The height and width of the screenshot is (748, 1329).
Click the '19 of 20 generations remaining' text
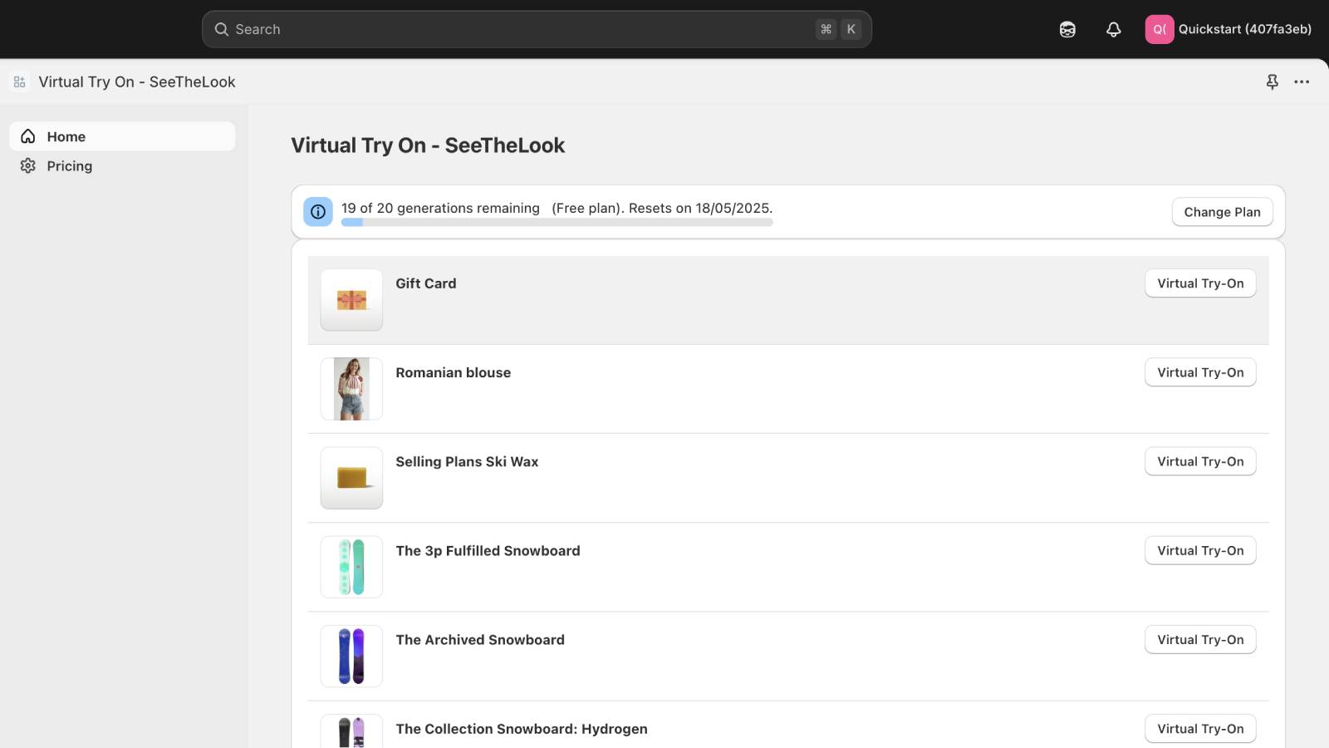click(440, 208)
